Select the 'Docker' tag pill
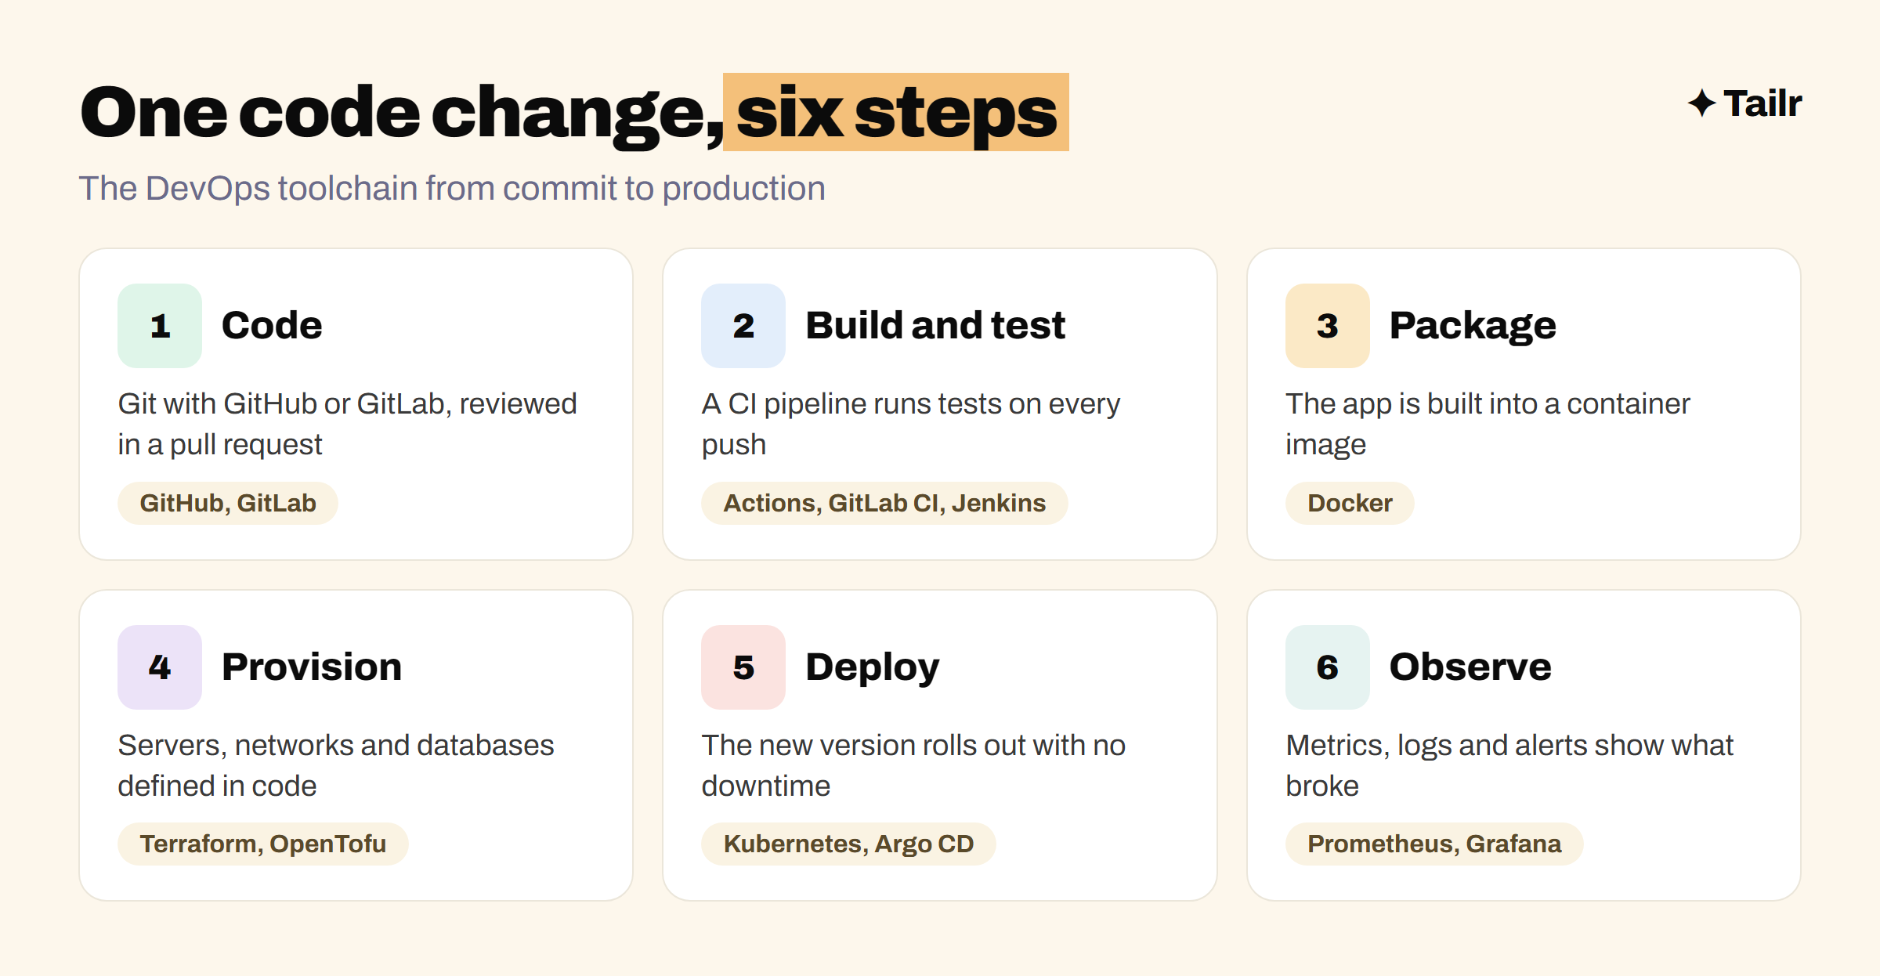This screenshot has height=976, width=1880. pos(1350,503)
